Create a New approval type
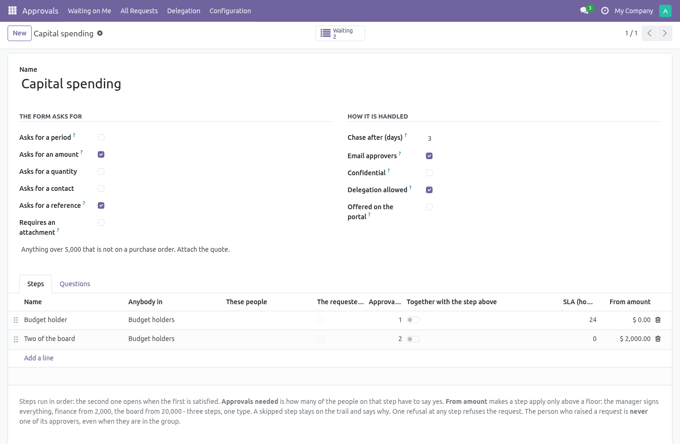 (19, 33)
